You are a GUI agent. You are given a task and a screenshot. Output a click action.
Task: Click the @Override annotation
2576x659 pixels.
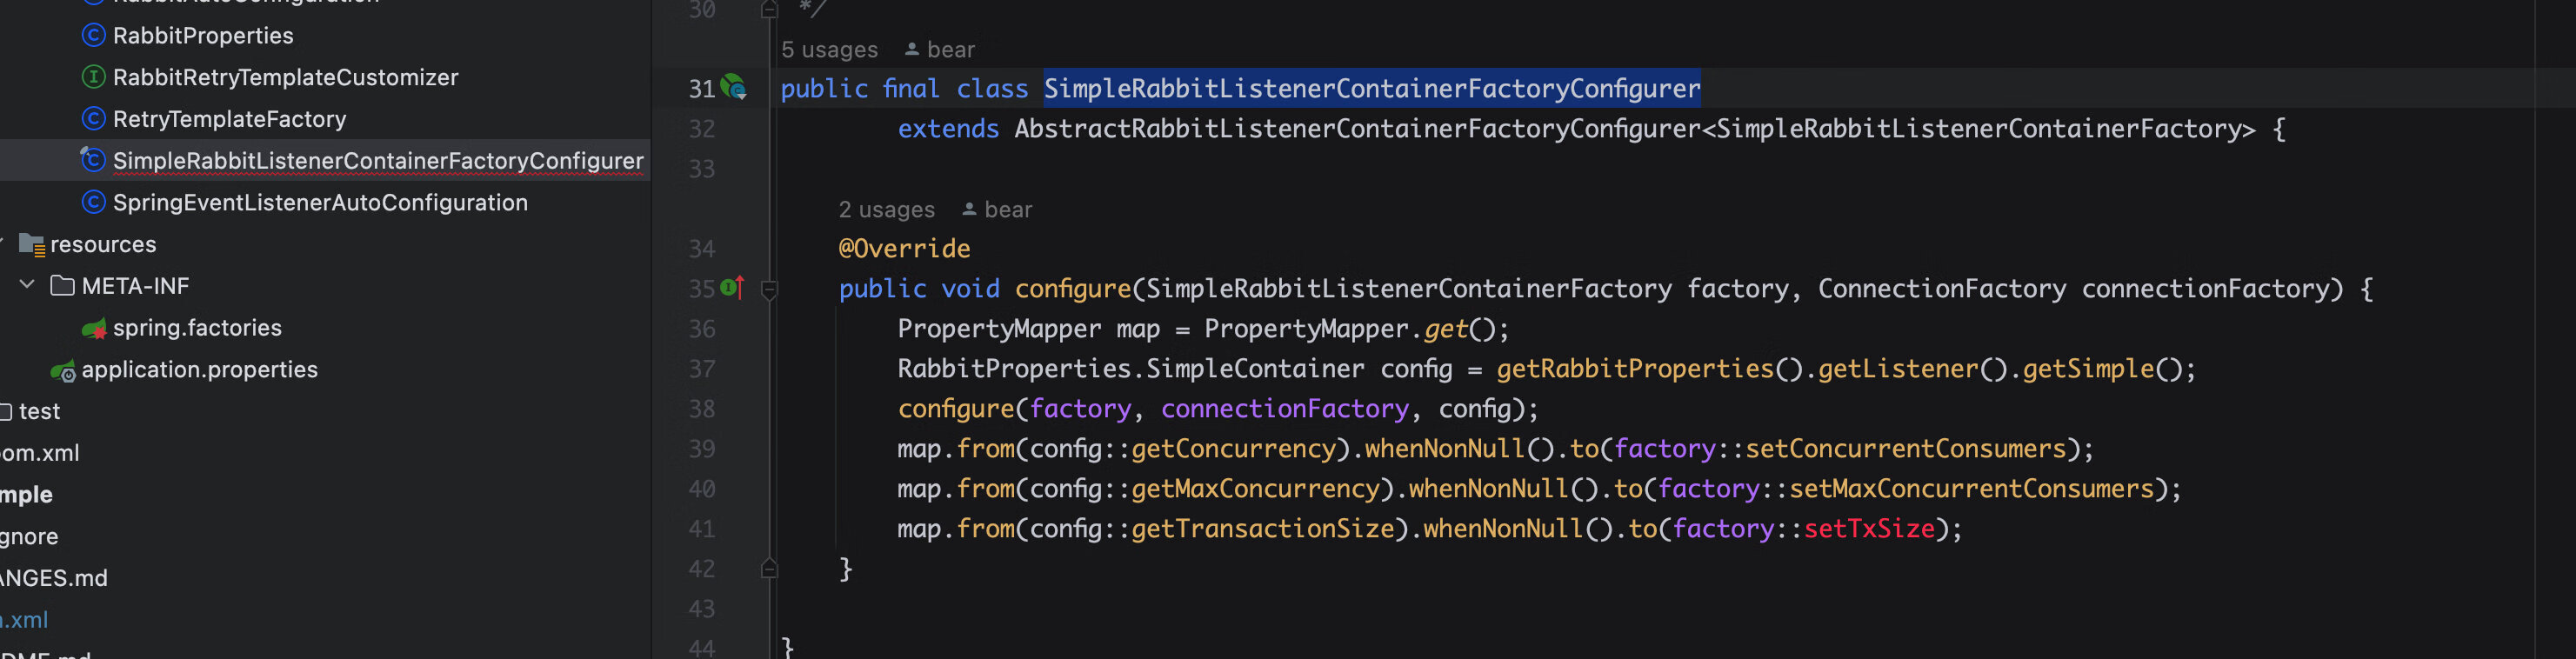coord(904,249)
